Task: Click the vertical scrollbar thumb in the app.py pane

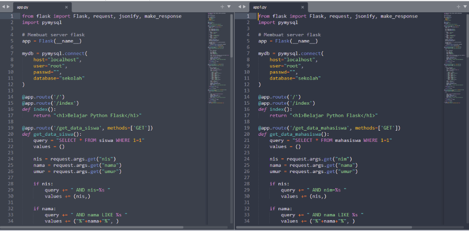Action: pyautogui.click(x=231, y=35)
